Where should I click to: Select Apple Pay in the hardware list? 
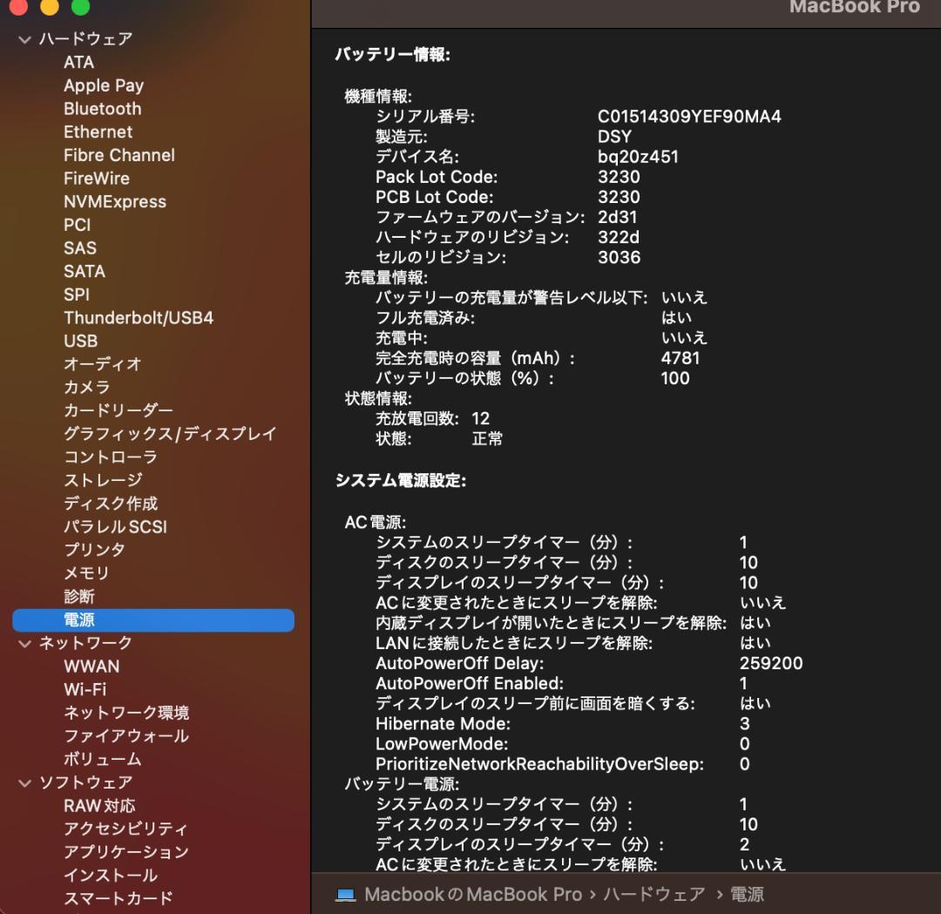pyautogui.click(x=104, y=85)
